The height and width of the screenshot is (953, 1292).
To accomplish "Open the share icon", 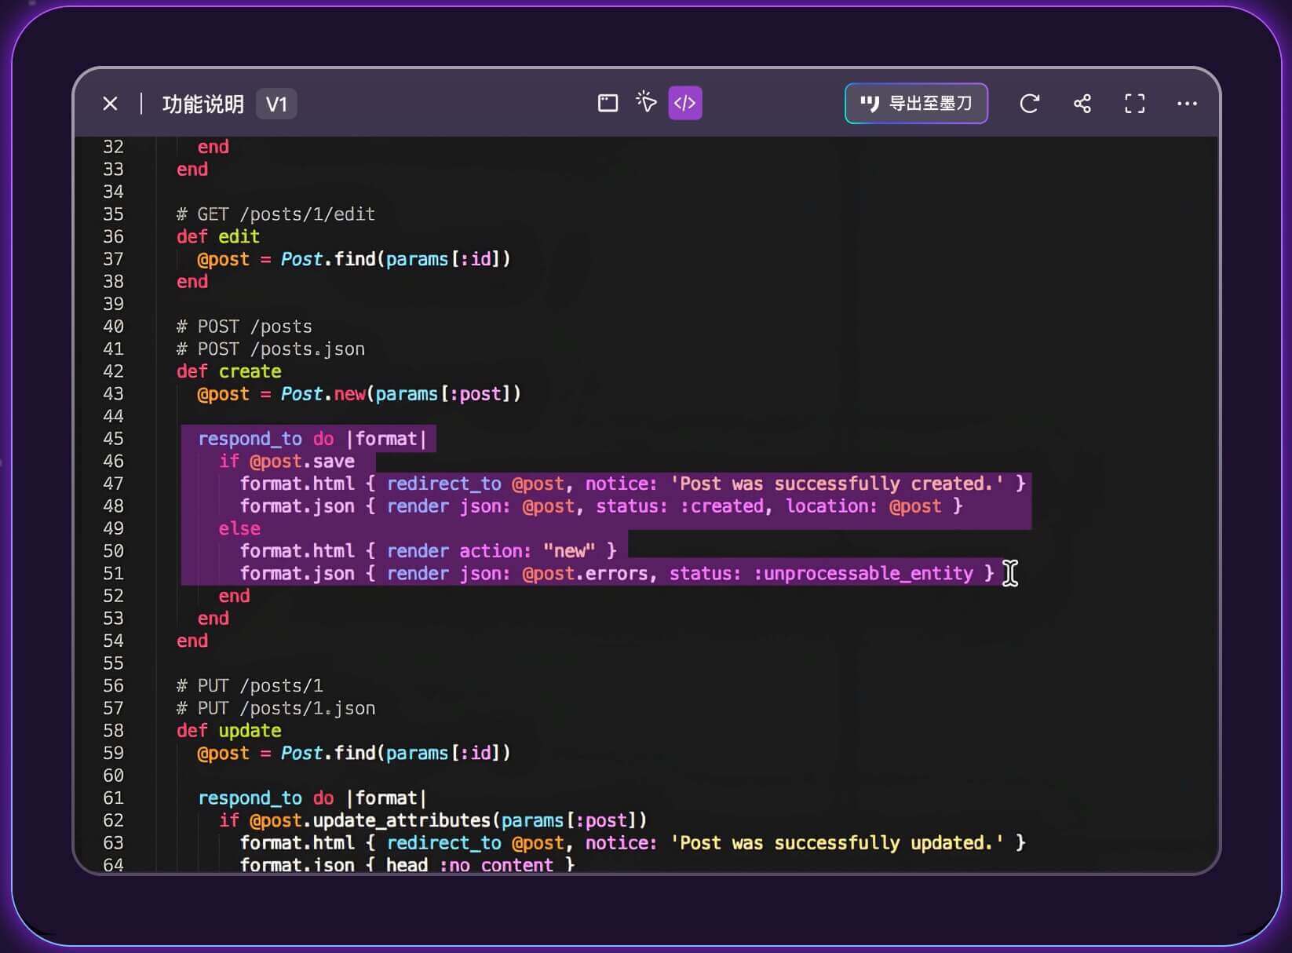I will point(1082,104).
